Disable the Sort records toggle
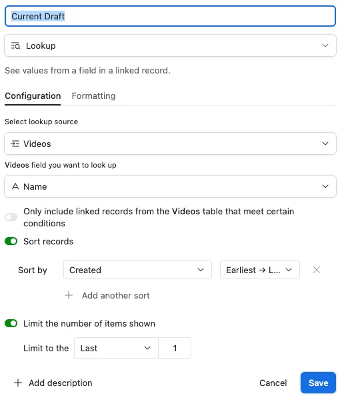Image resolution: width=342 pixels, height=400 pixels. point(11,241)
